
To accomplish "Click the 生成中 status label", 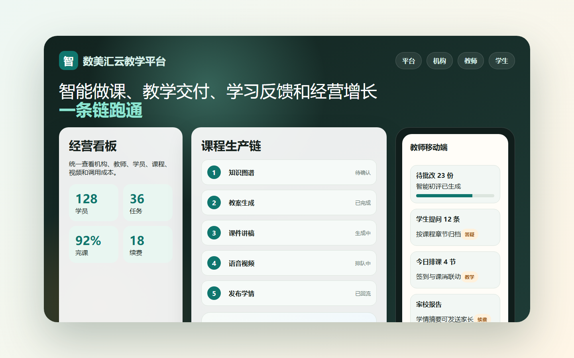I will pyautogui.click(x=363, y=233).
